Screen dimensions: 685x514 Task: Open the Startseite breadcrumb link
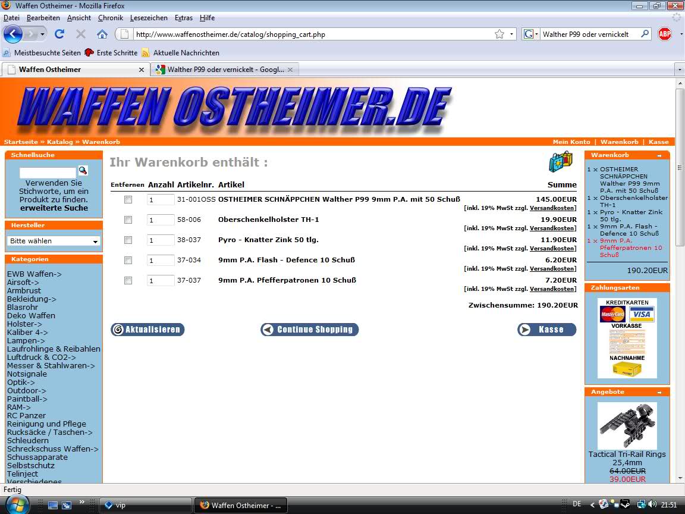pos(21,142)
